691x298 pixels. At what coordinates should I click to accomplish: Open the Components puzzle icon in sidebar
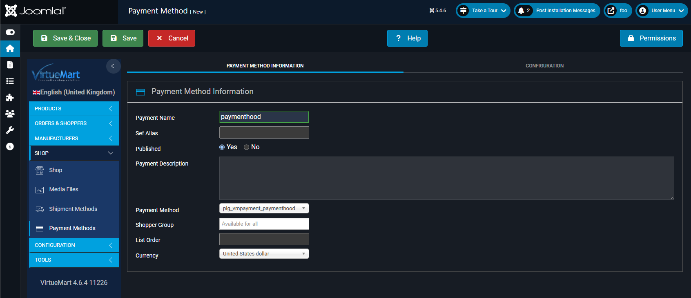(10, 97)
